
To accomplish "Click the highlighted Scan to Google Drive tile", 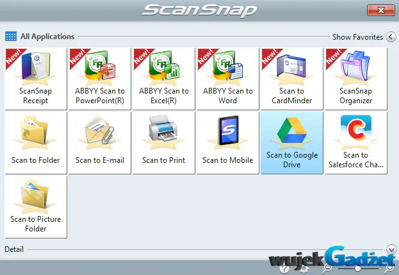I will (x=292, y=143).
